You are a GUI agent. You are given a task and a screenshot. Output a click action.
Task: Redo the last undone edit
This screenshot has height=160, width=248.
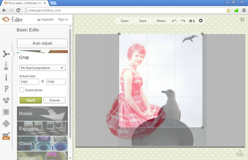[183, 21]
